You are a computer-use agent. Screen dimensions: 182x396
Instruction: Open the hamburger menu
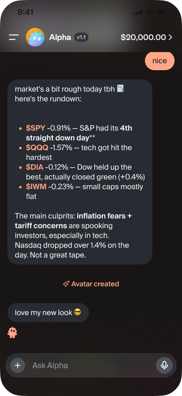(14, 37)
